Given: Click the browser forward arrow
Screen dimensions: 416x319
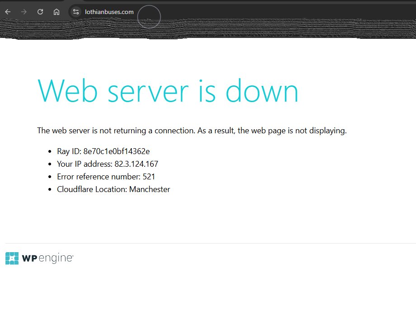Looking at the screenshot, I should tap(24, 12).
